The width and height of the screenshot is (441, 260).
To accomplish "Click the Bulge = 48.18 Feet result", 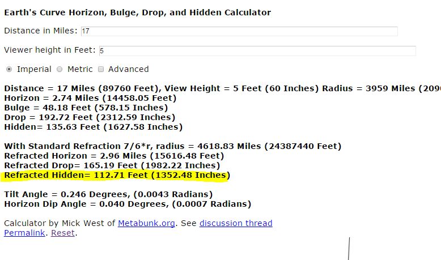I will tap(86, 108).
